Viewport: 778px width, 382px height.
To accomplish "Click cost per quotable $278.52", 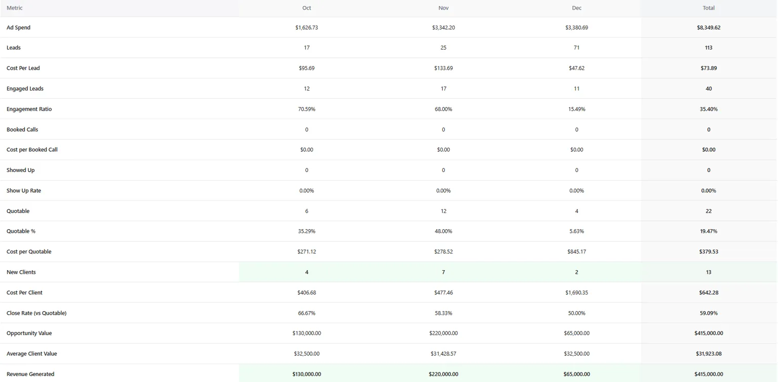I will coord(443,252).
